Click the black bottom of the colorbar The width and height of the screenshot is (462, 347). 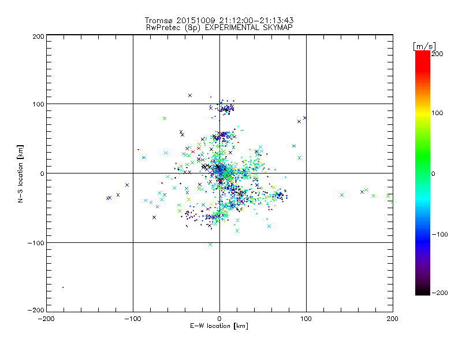[423, 292]
